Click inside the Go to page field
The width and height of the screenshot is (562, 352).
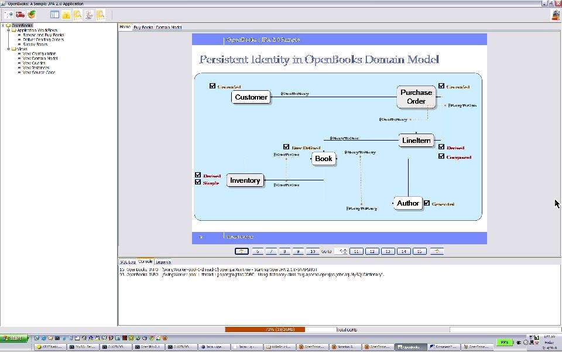tap(342, 251)
